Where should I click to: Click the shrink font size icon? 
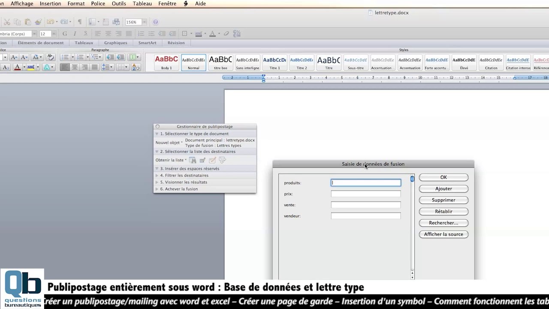tap(24, 57)
